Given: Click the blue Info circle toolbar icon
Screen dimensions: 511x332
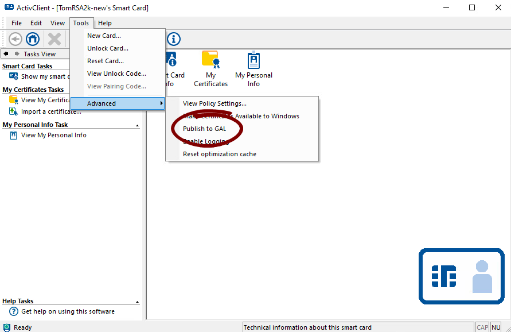Looking at the screenshot, I should point(174,39).
